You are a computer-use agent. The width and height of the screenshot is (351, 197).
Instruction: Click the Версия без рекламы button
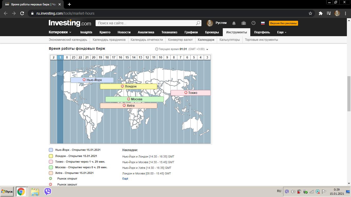tap(283, 23)
